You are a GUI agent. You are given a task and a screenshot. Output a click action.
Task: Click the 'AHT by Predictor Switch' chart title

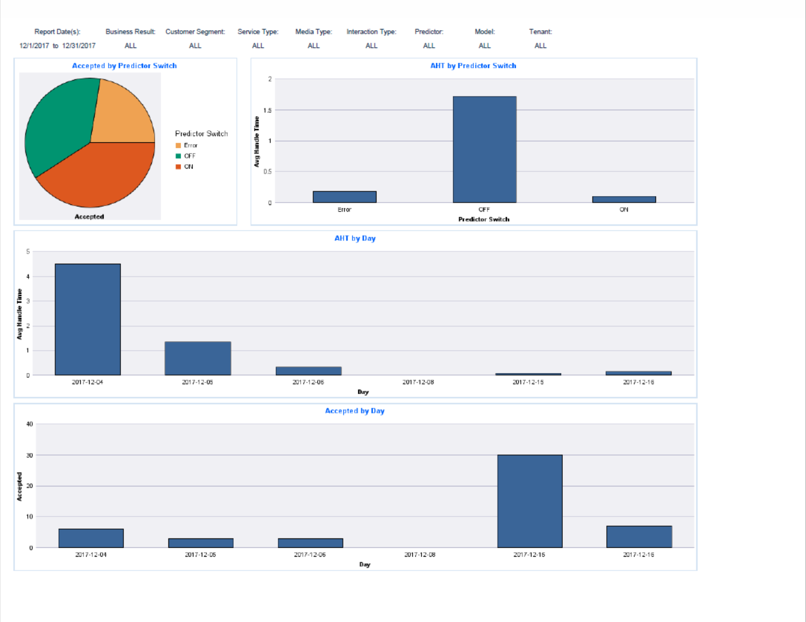(x=473, y=66)
